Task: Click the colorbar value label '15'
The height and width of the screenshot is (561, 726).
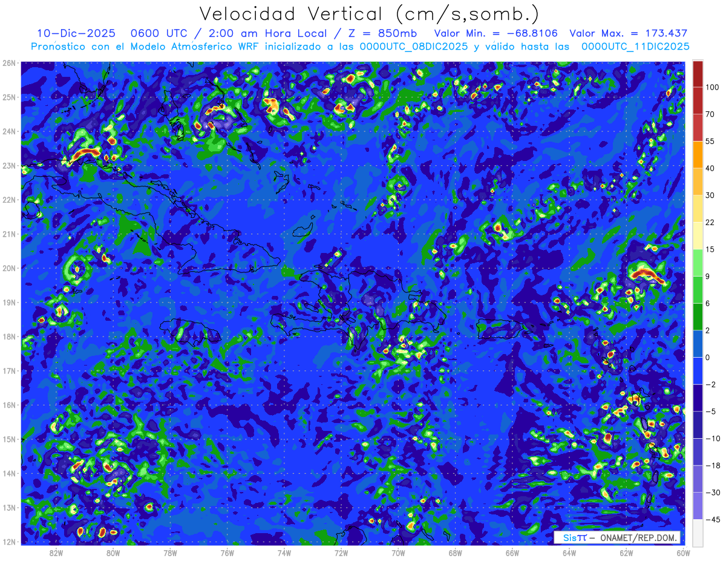Action: click(710, 249)
